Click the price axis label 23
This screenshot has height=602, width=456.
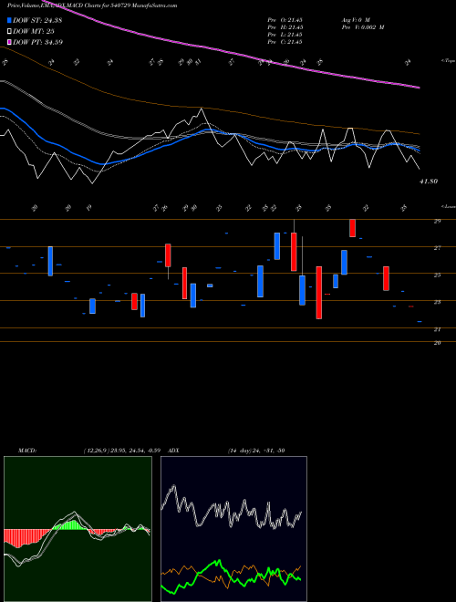pos(437,303)
